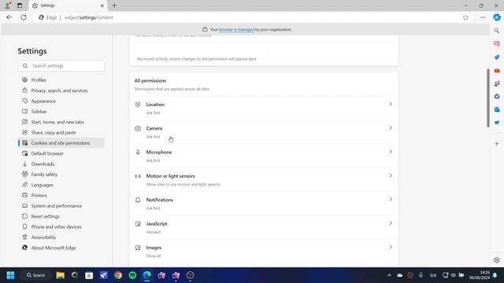Go back with the back arrow
The image size is (504, 283).
click(x=9, y=17)
